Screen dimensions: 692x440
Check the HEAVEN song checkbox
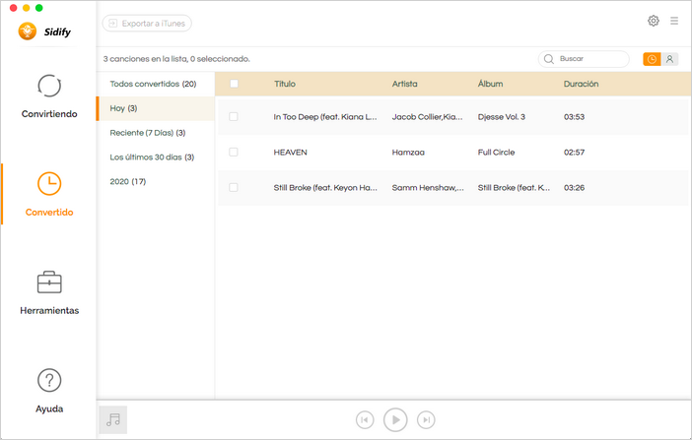click(x=234, y=153)
